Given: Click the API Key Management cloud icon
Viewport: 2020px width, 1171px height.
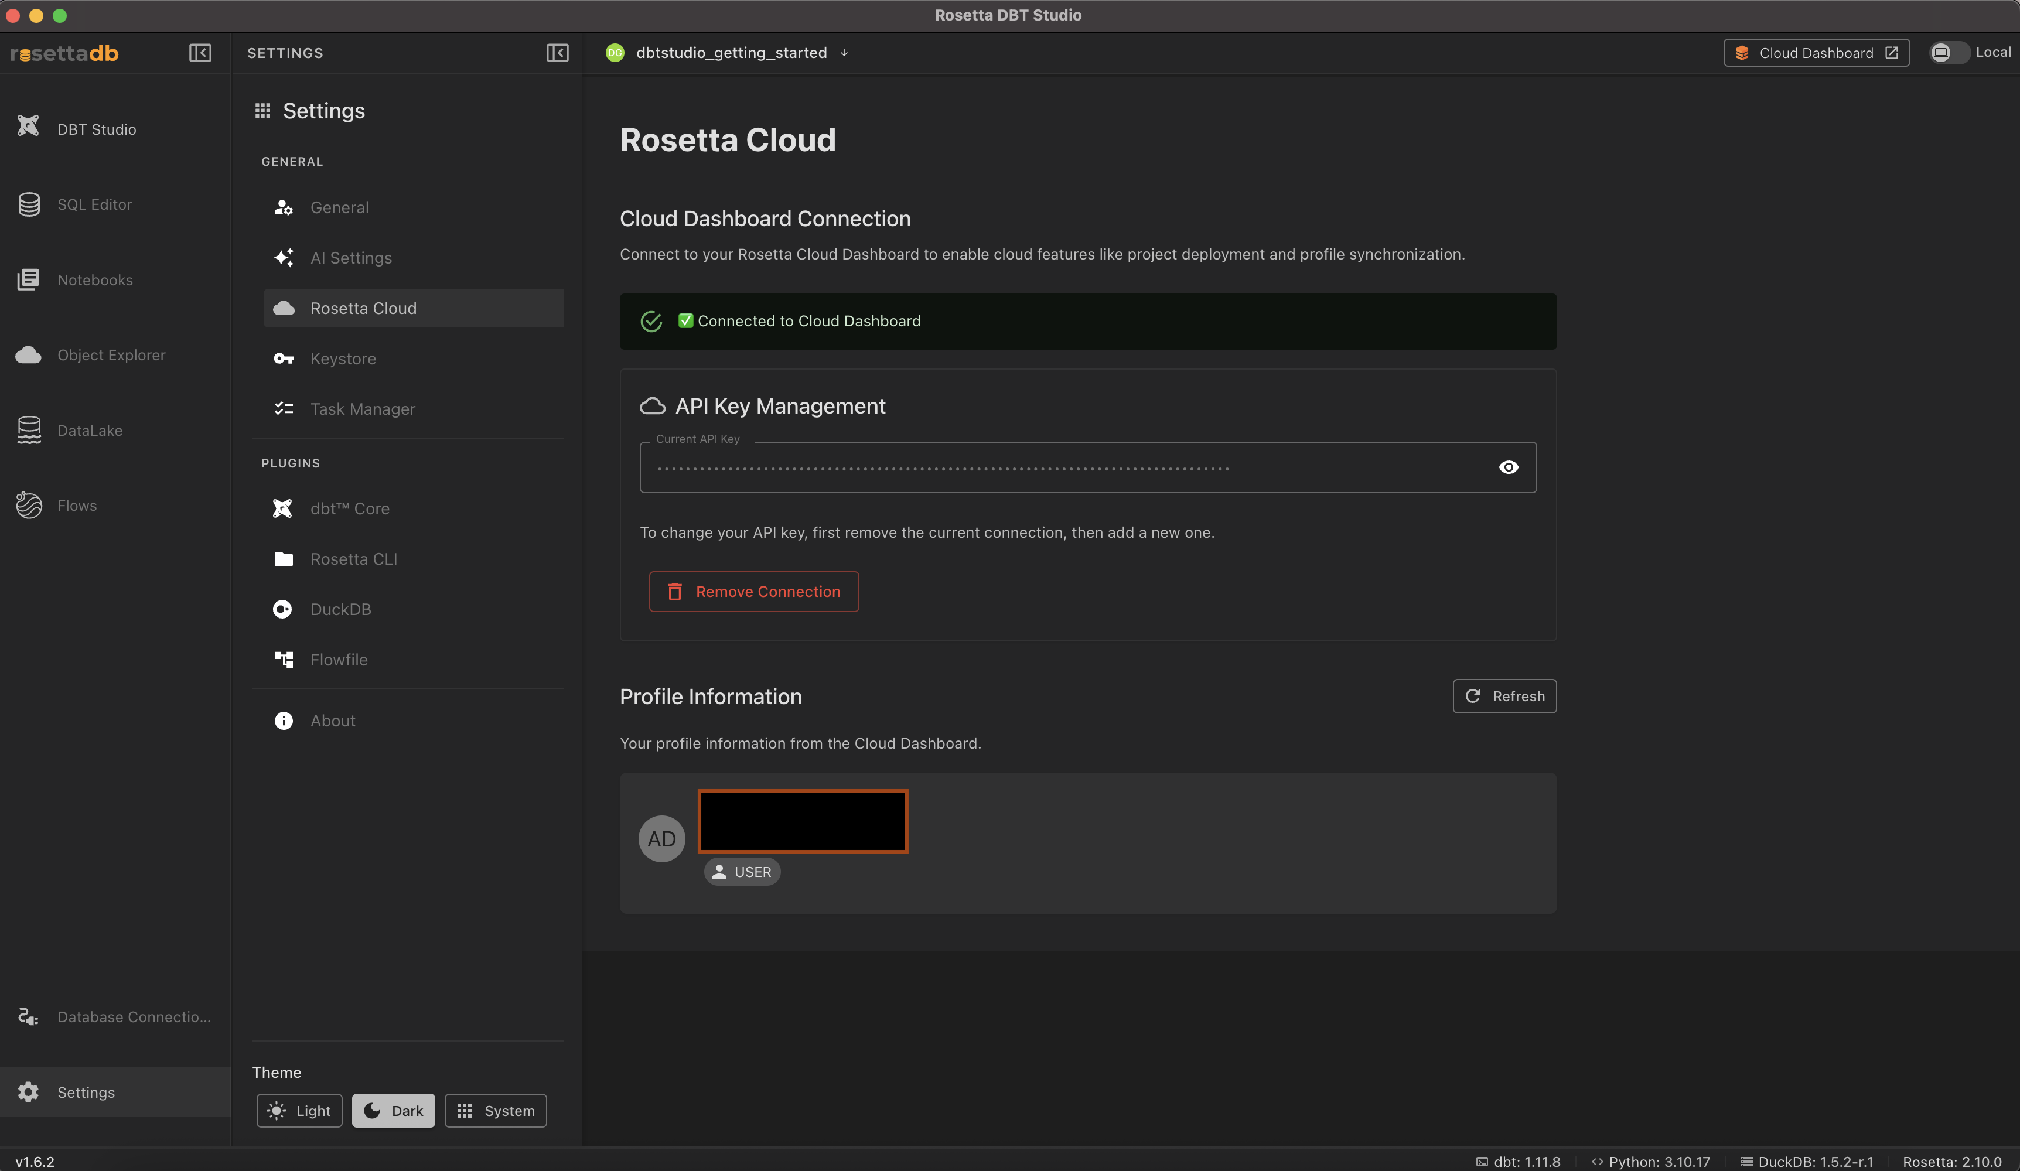Looking at the screenshot, I should pos(653,407).
